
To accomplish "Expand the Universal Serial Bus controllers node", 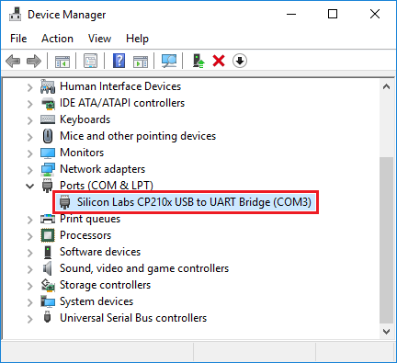I will [29, 319].
